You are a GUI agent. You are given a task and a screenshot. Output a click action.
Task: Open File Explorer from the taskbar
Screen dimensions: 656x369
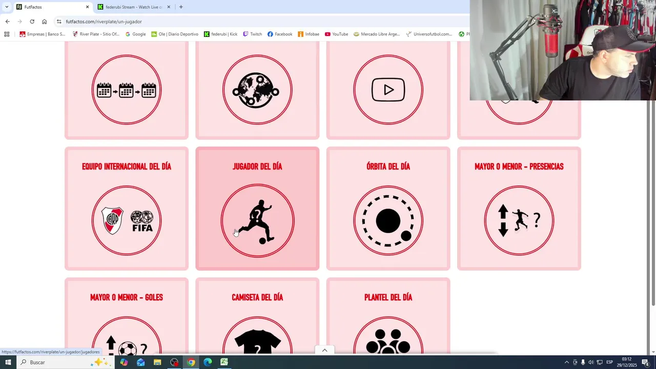pyautogui.click(x=157, y=362)
